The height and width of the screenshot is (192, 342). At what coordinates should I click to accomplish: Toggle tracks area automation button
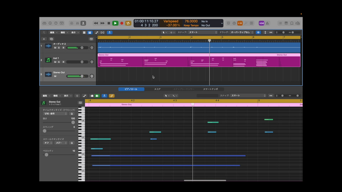click(x=97, y=32)
